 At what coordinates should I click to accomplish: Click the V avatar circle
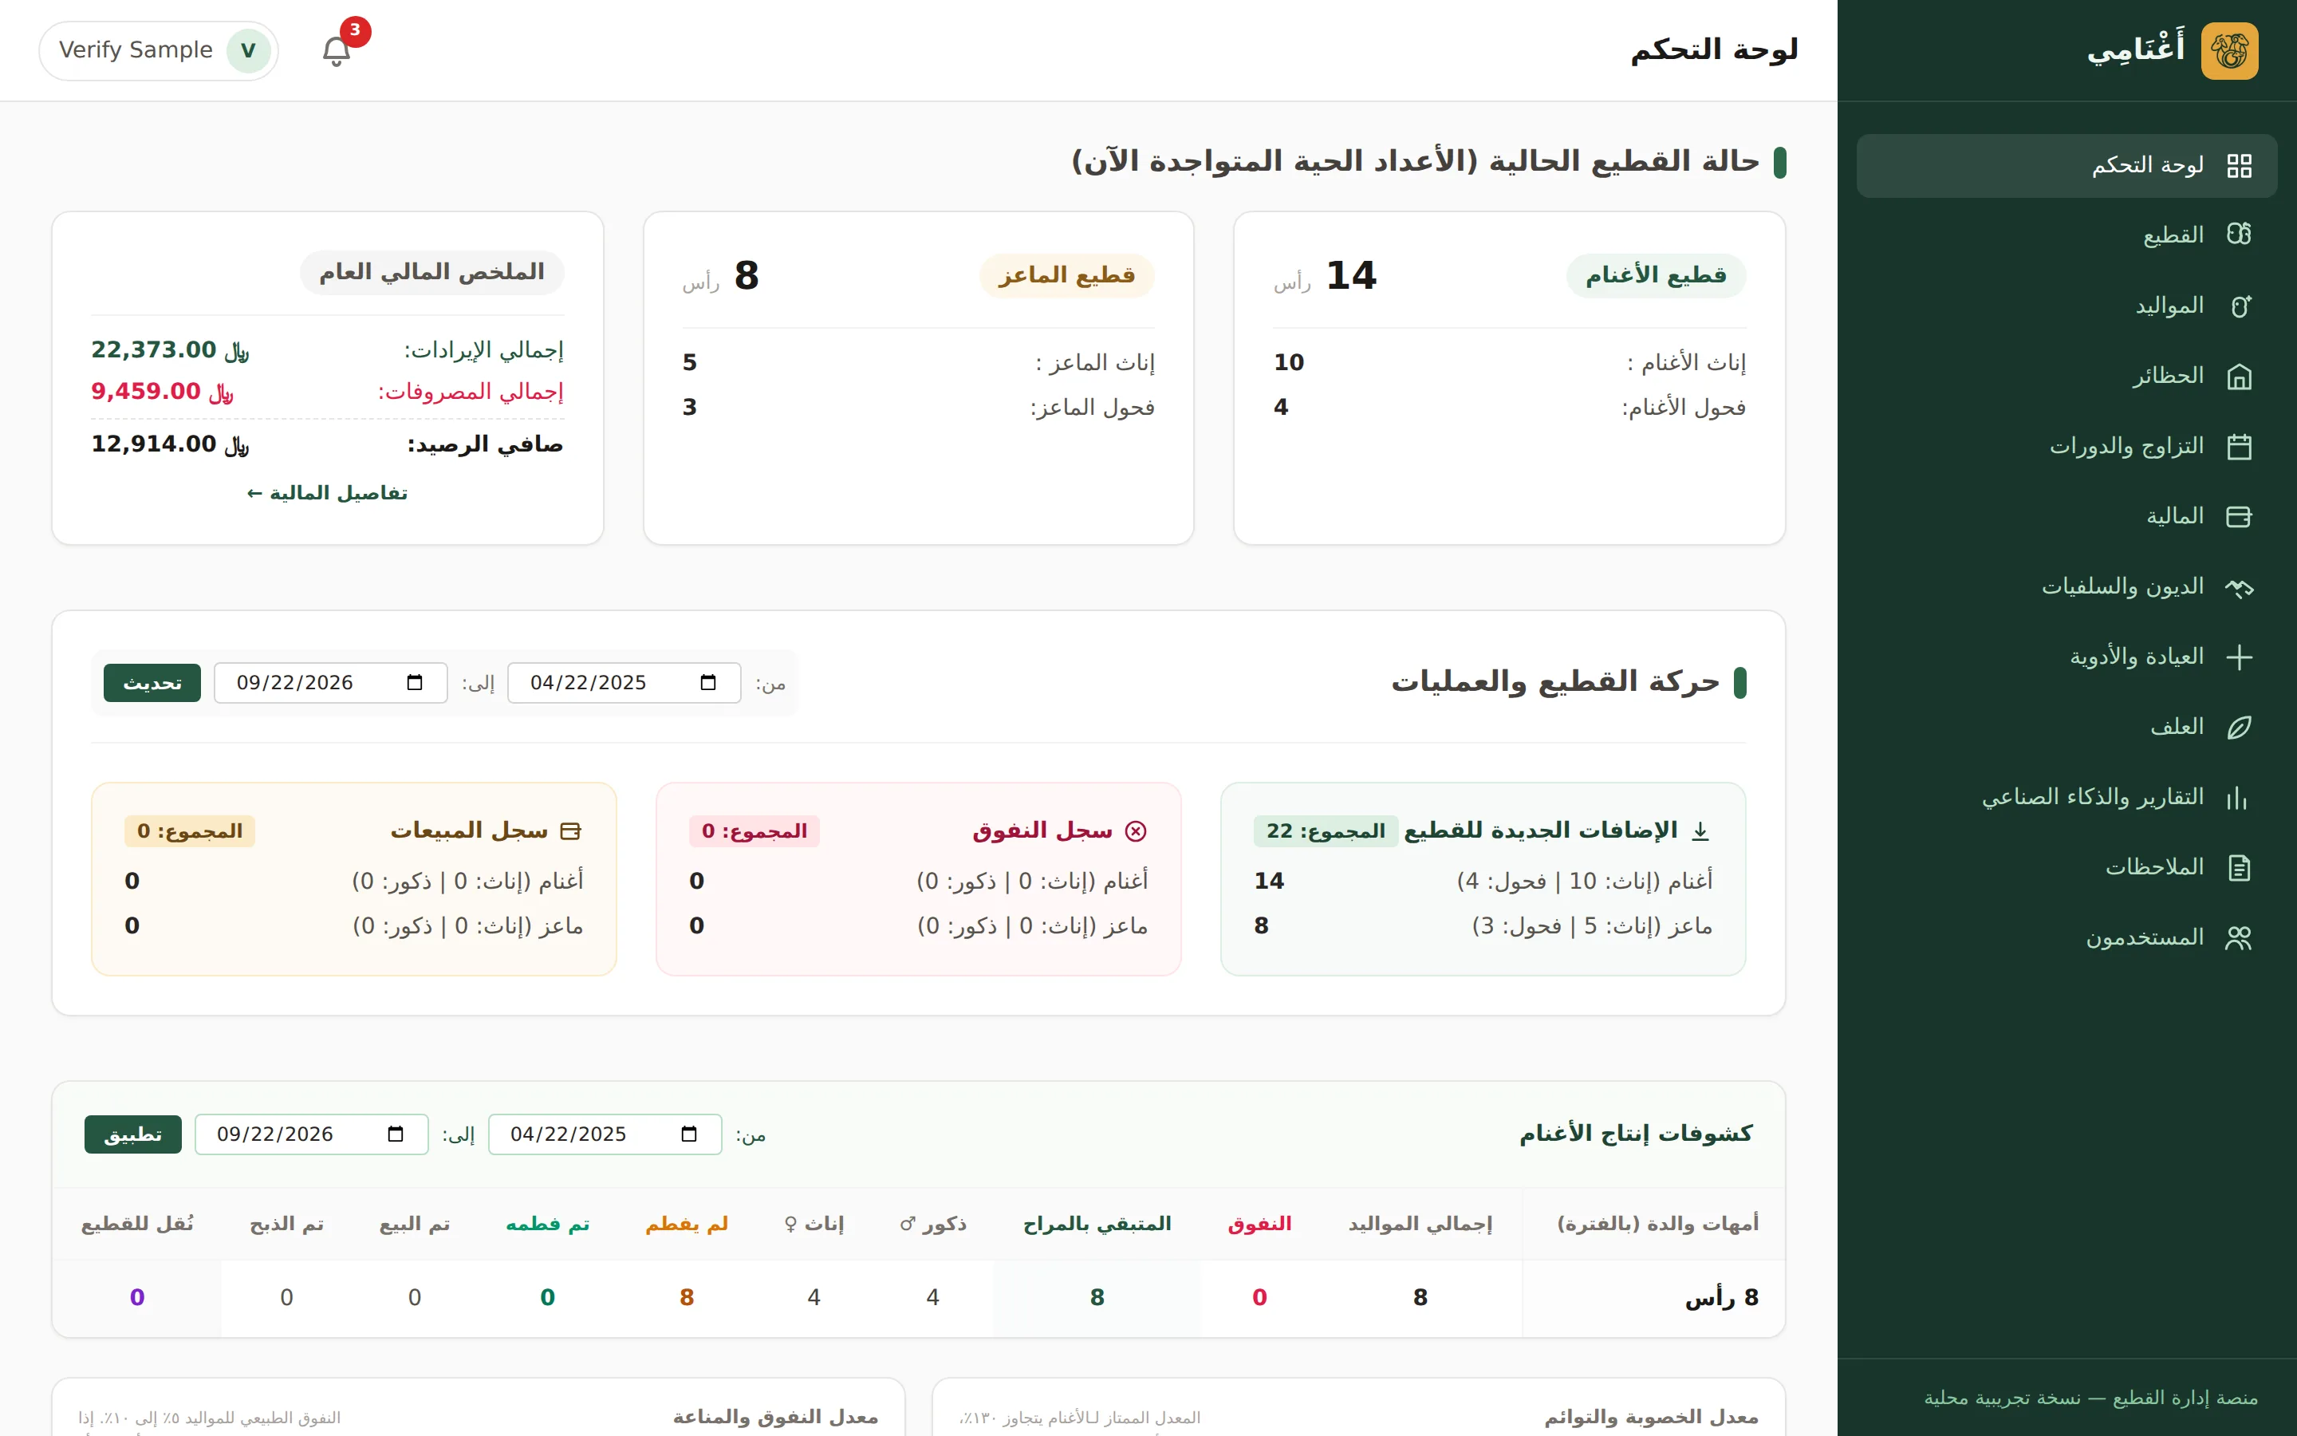click(x=248, y=50)
